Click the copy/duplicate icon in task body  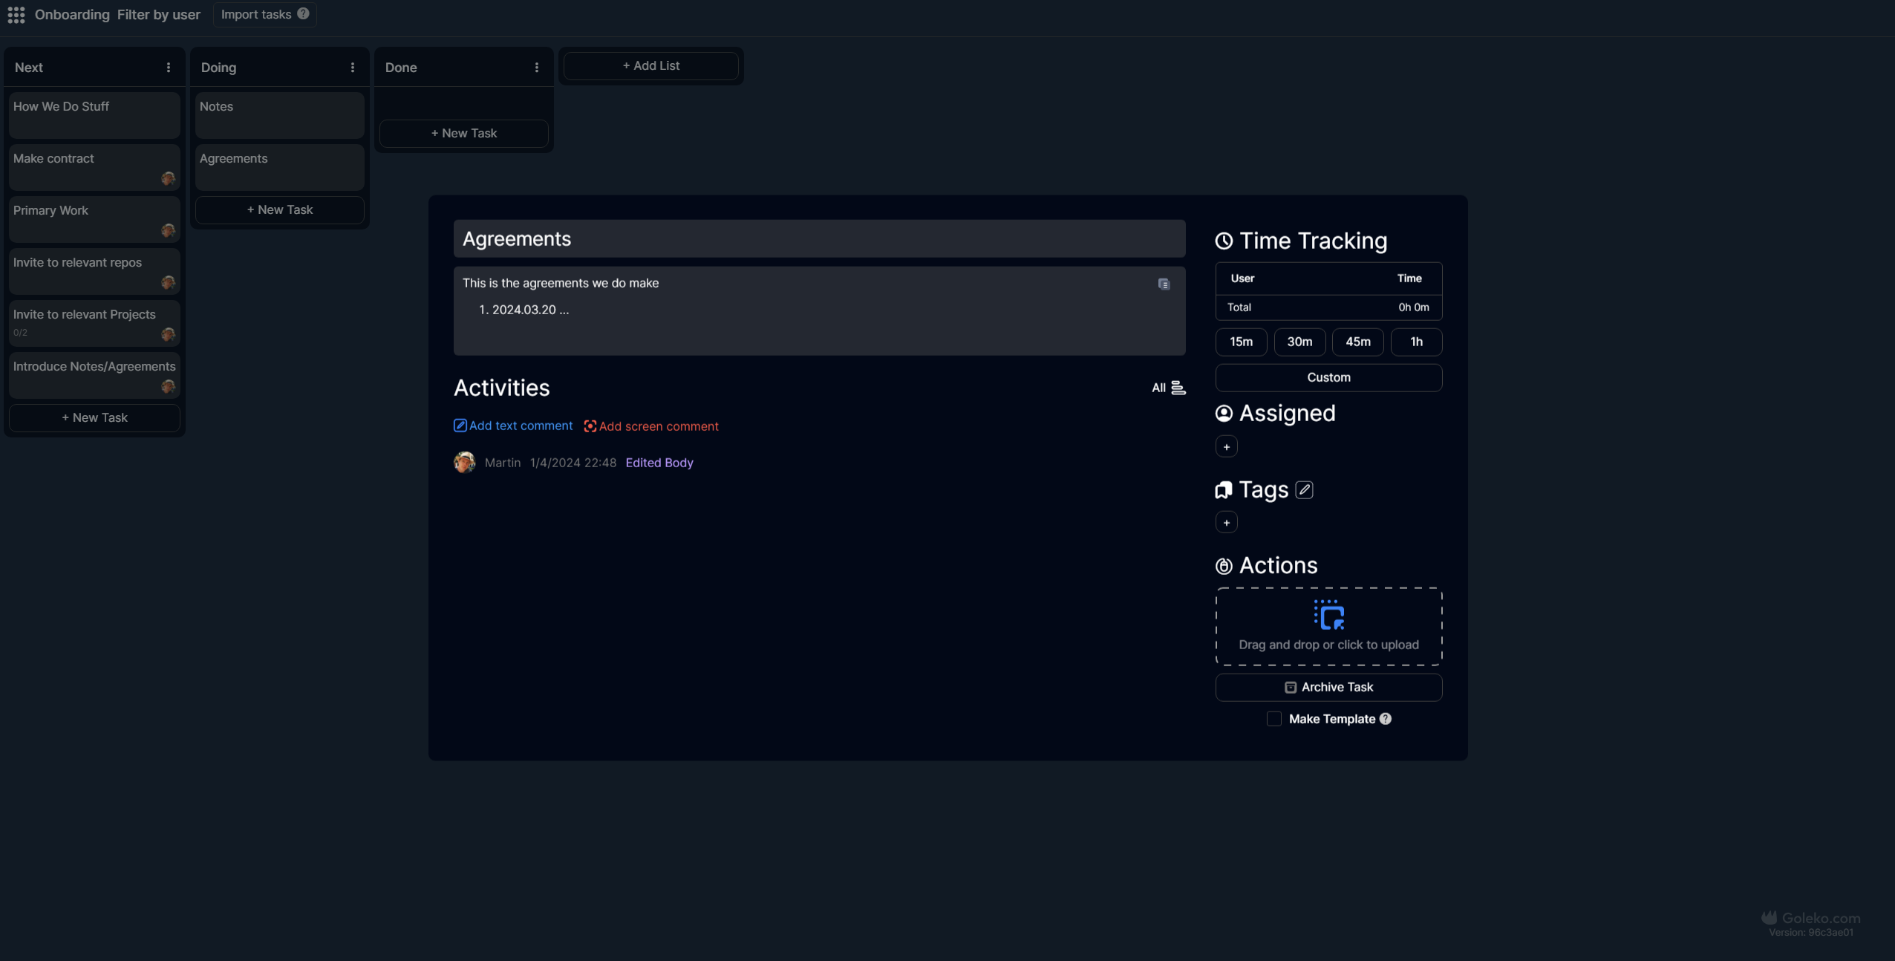[1164, 284]
